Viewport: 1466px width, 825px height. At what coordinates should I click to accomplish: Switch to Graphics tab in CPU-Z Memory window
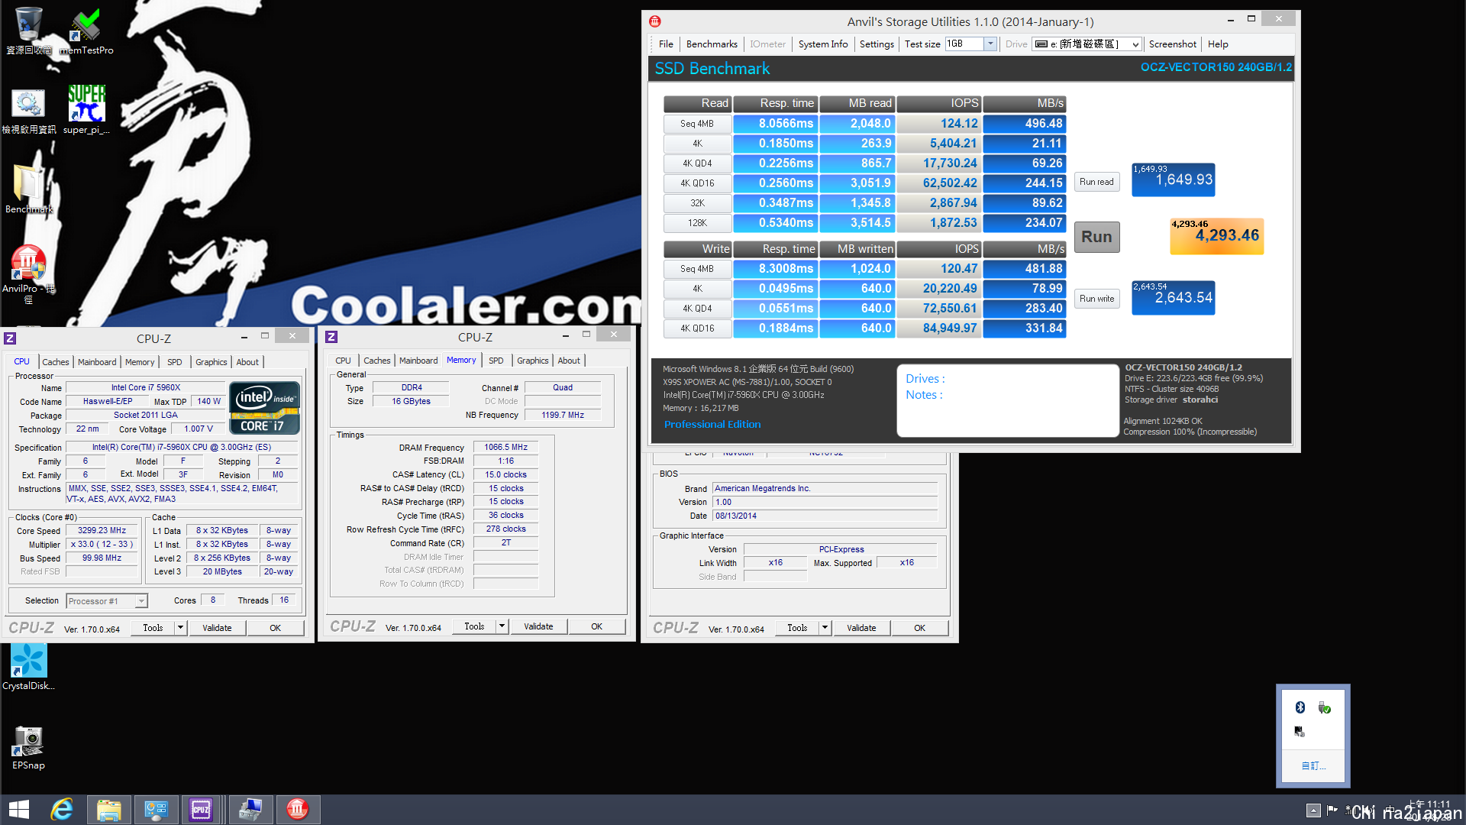pos(533,361)
